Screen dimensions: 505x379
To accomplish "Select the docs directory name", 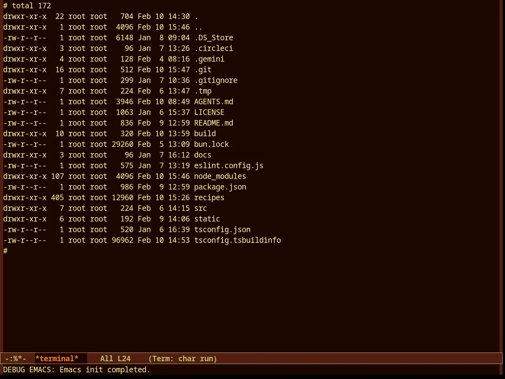I will [x=203, y=155].
